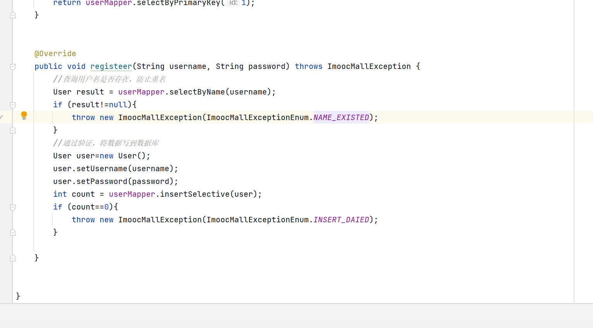
Task: Click ImoocMallException in the throws clause
Action: (x=369, y=66)
